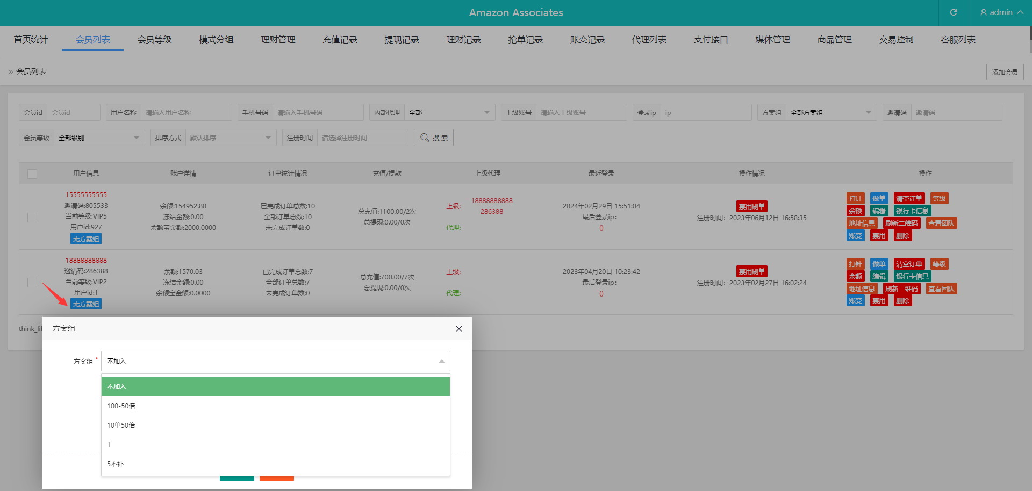Click the 添加会员 button

[x=1005, y=72]
